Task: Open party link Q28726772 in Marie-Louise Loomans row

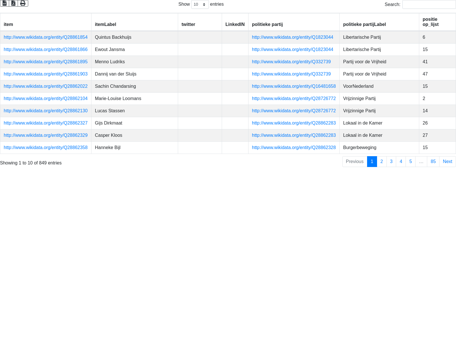Action: [294, 99]
